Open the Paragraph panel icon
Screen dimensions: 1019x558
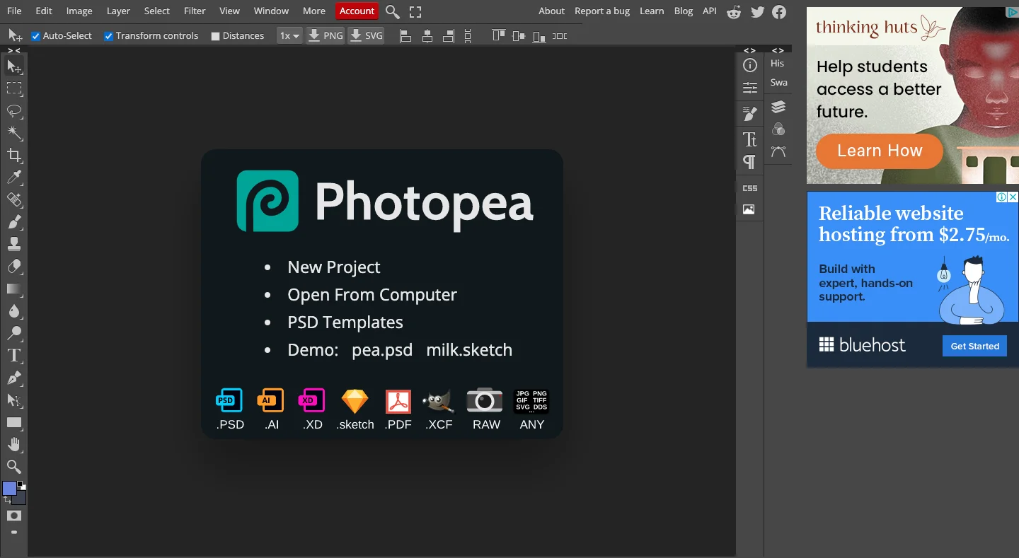coord(750,162)
